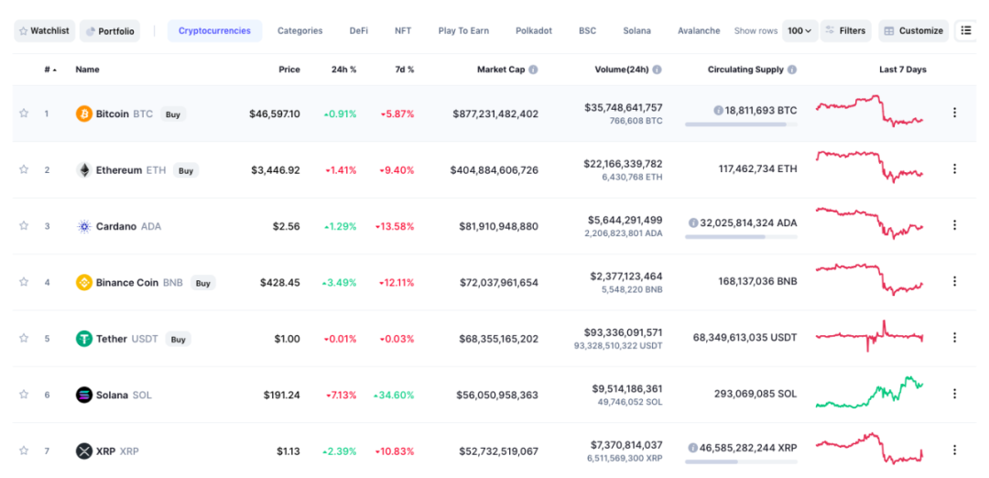Click the Bitcoin logo icon

click(84, 114)
